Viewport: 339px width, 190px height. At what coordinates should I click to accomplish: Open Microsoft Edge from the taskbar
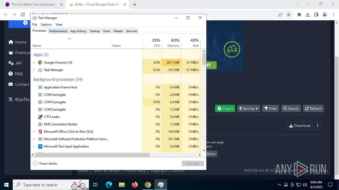109,185
